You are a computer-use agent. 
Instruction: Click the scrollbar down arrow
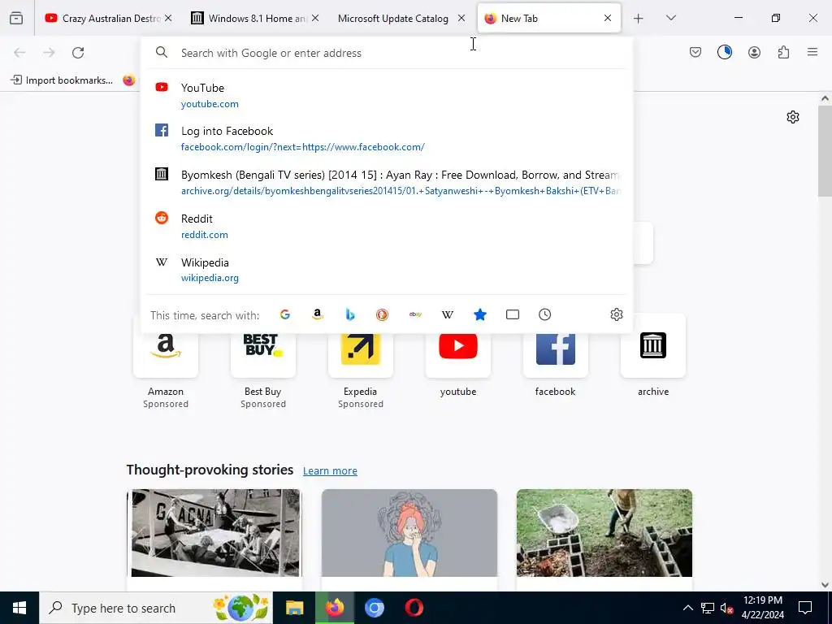pyautogui.click(x=825, y=585)
